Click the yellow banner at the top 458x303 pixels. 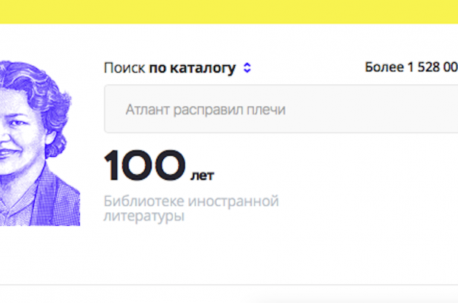click(229, 11)
